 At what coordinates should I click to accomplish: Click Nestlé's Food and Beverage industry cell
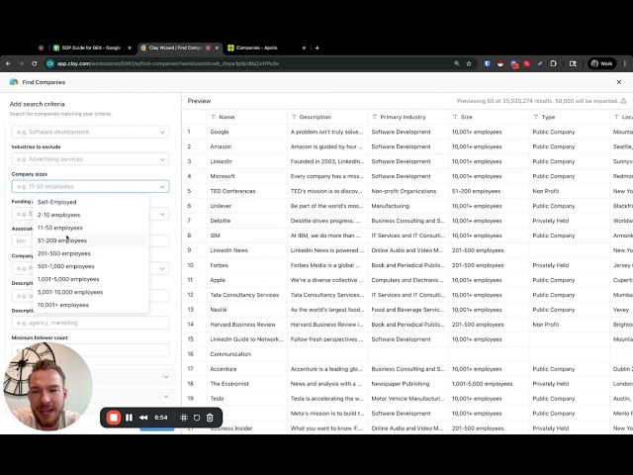pyautogui.click(x=407, y=310)
